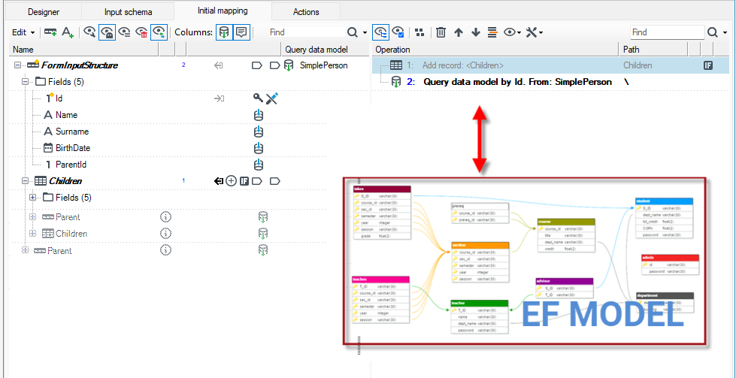Click the right panel search magnifier icon
736x378 pixels.
[713, 32]
